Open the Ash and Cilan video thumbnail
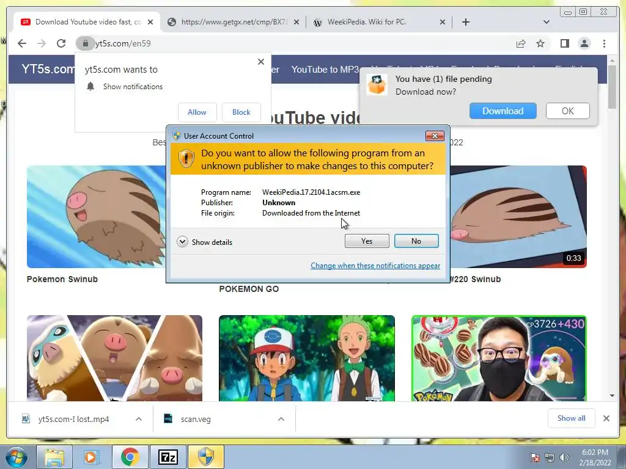The height and width of the screenshot is (469, 626). (307, 358)
